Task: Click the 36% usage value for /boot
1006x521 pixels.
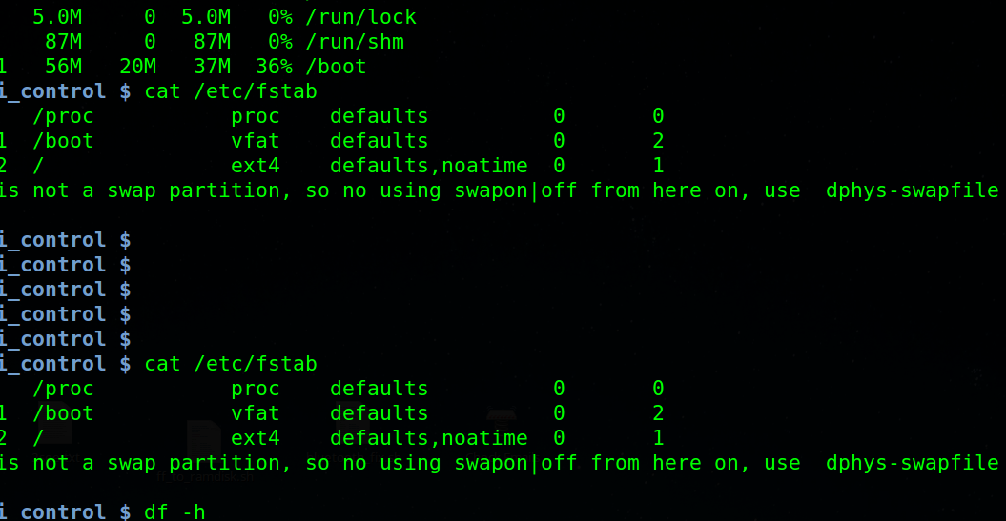Action: 274,67
